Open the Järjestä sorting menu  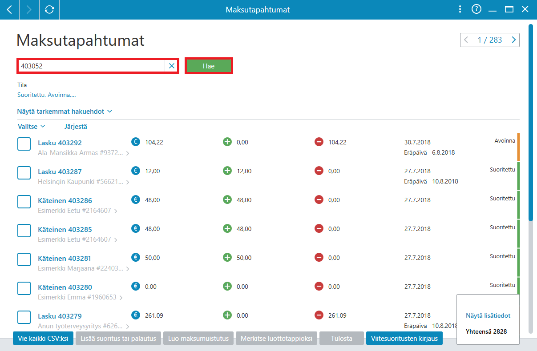coord(76,127)
